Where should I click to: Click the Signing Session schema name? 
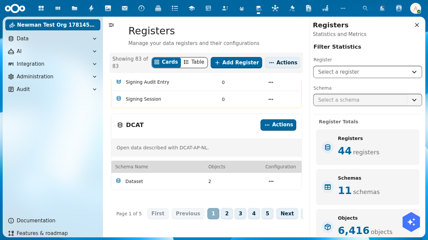[x=143, y=99]
